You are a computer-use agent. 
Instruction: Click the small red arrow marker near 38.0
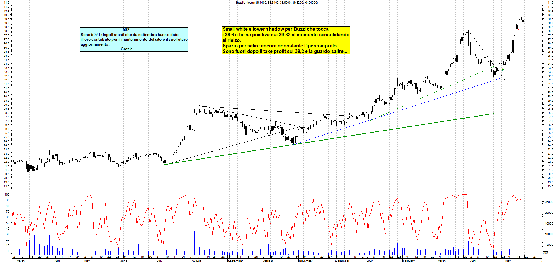(519, 30)
